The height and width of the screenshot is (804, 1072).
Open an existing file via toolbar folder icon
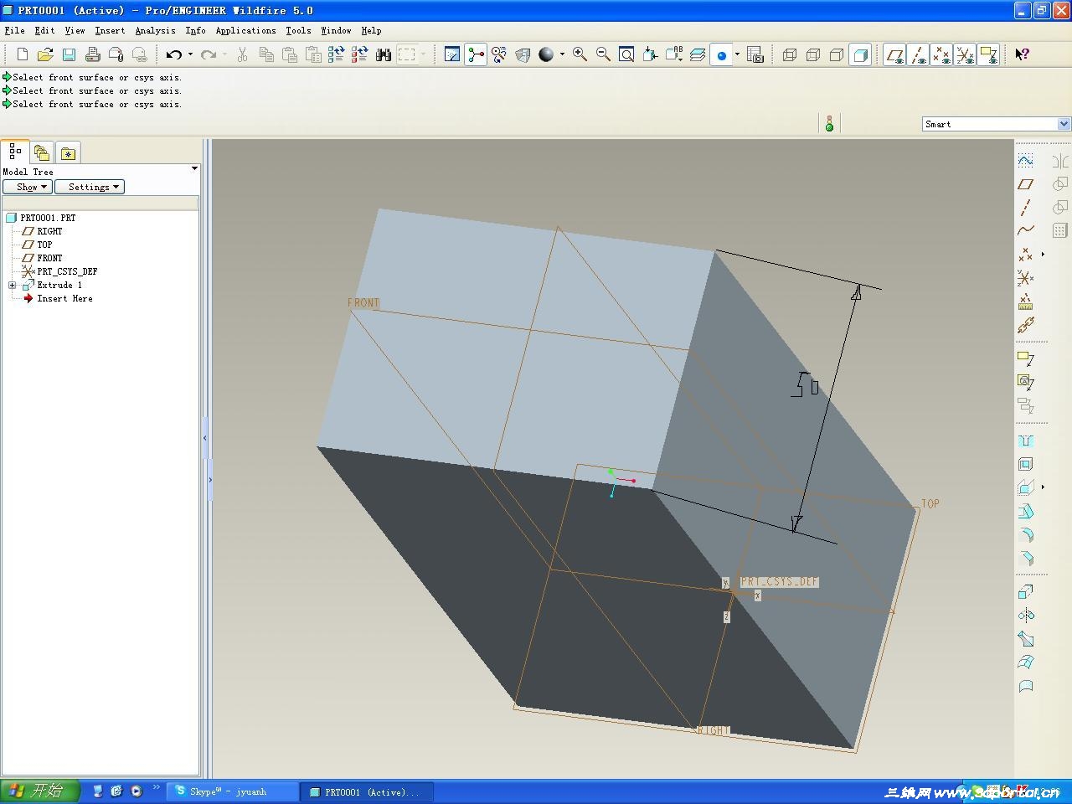pos(45,54)
